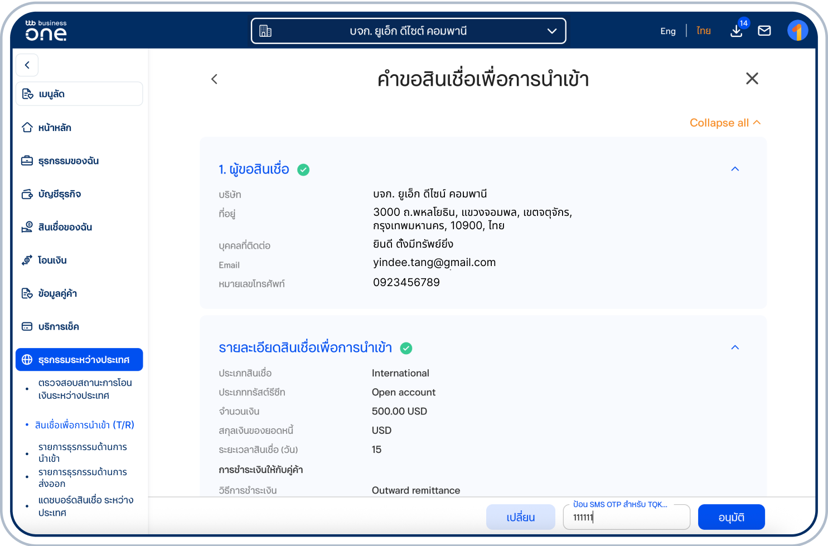This screenshot has width=828, height=546.
Task: Collapse the sidebar with arrow button
Action: [x=27, y=65]
